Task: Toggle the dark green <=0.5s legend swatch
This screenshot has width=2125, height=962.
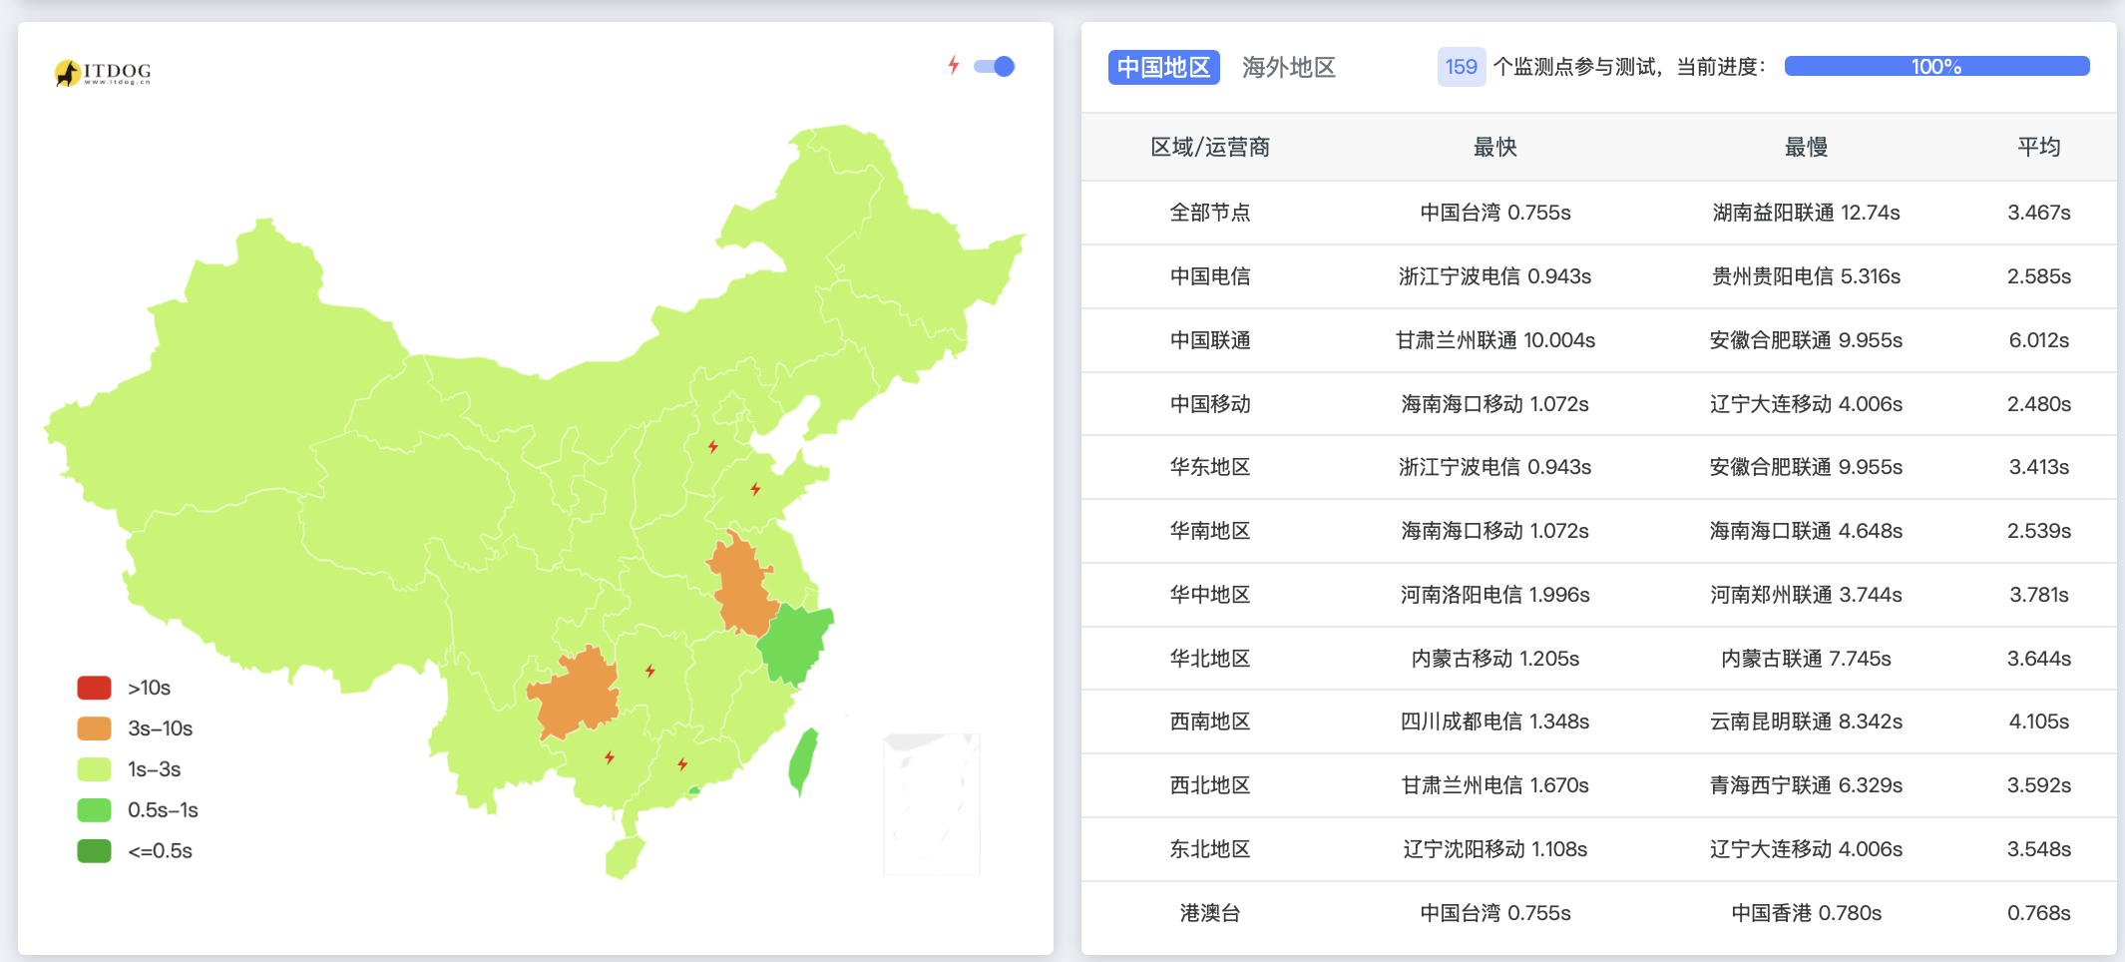Action: 95,851
